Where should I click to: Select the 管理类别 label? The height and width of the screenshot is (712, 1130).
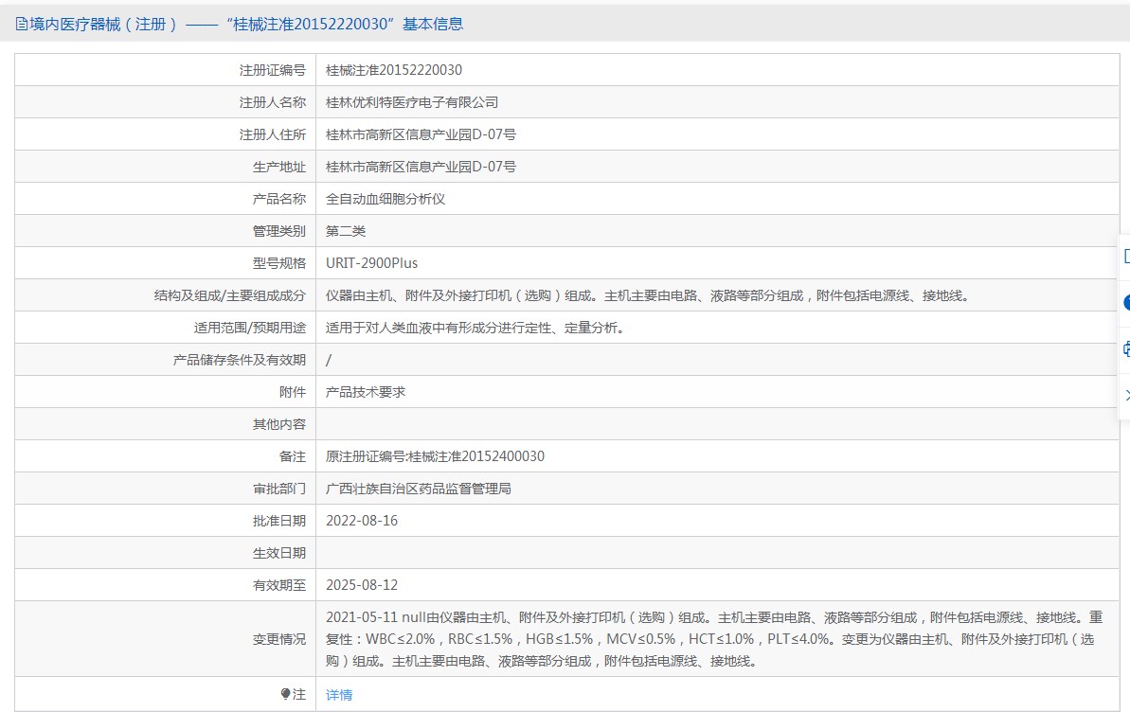coord(278,231)
